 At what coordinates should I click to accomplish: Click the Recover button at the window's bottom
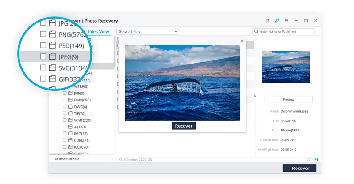click(x=300, y=168)
